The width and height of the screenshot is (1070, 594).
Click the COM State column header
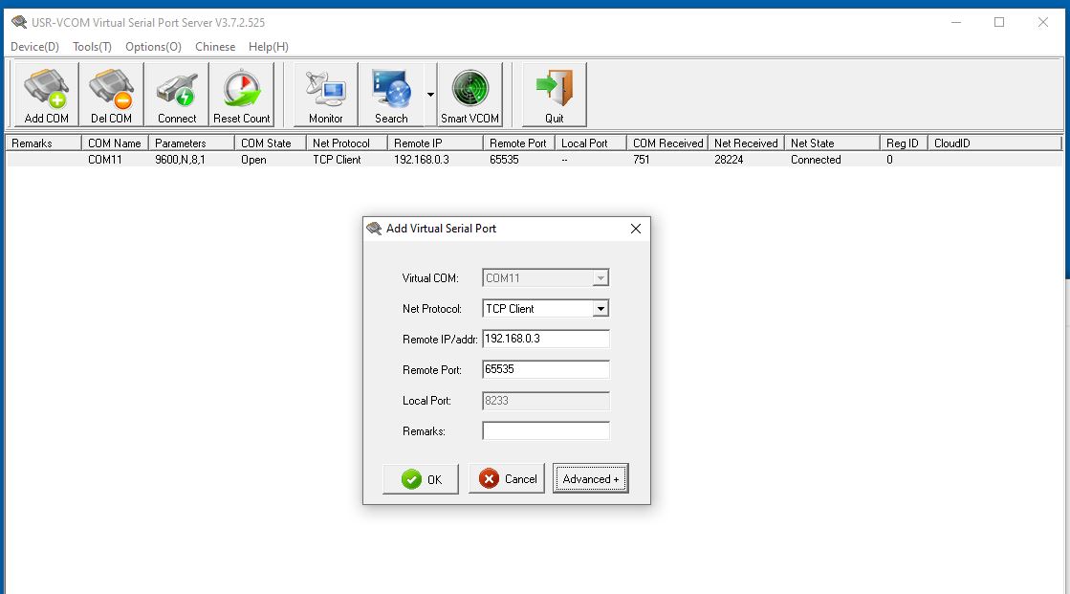[271, 143]
